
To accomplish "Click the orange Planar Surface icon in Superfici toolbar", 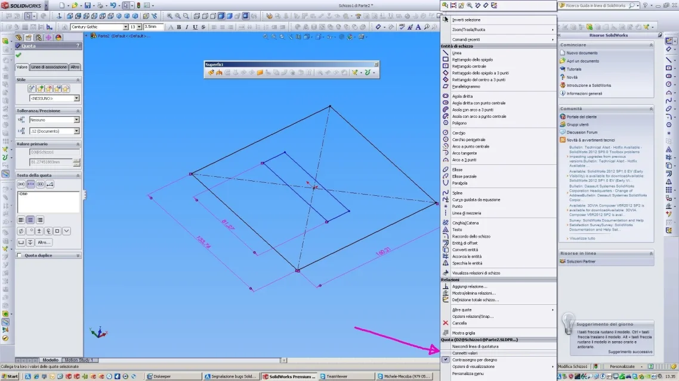I will point(260,73).
